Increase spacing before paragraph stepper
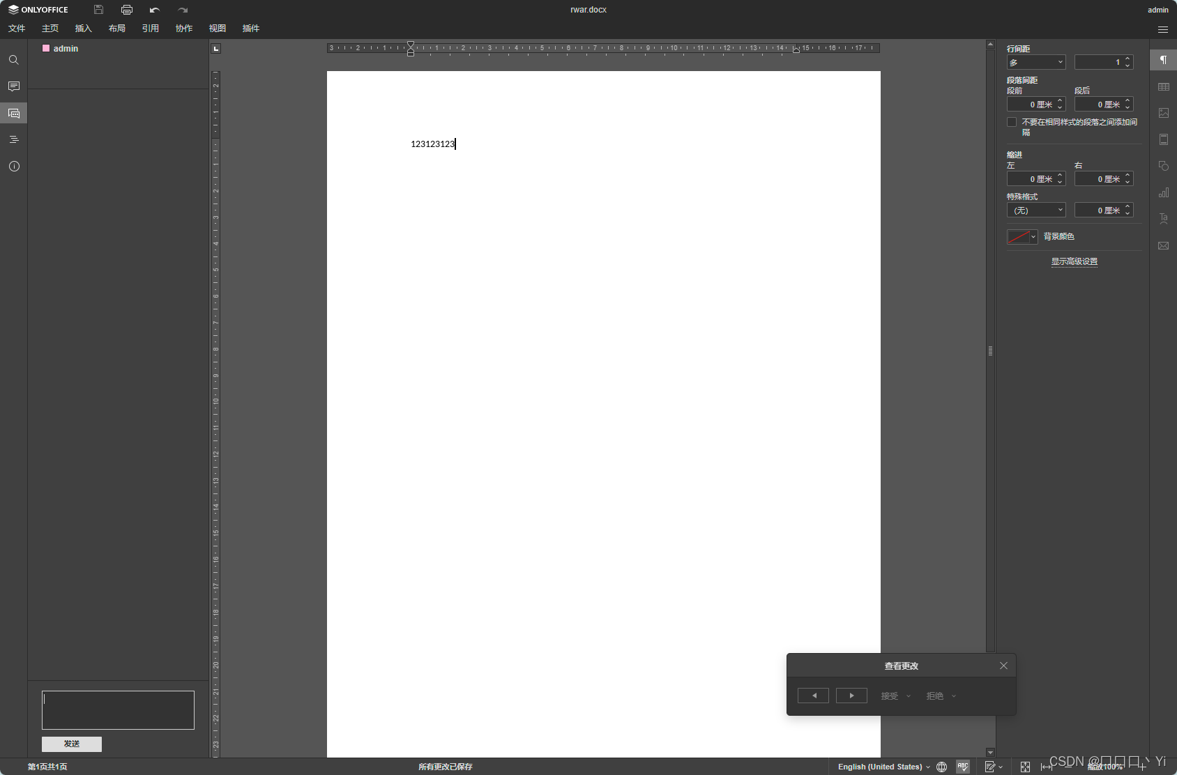This screenshot has height=775, width=1177. tap(1060, 100)
